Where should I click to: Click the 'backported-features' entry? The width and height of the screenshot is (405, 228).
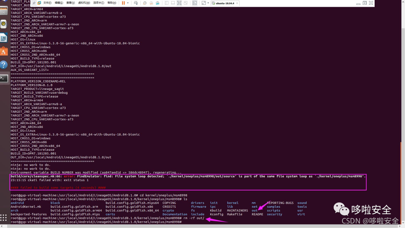click(28, 214)
